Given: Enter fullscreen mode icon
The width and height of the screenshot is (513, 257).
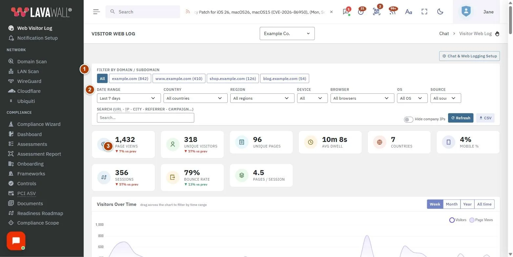Looking at the screenshot, I should [424, 12].
